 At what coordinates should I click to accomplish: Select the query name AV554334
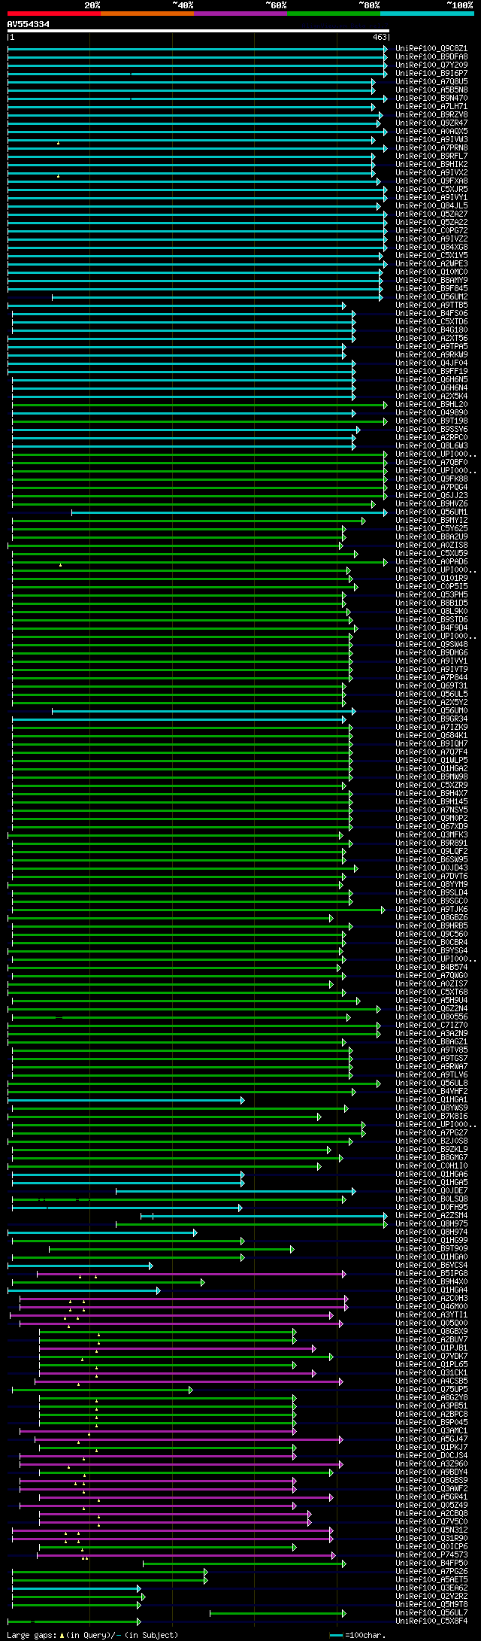tap(29, 24)
